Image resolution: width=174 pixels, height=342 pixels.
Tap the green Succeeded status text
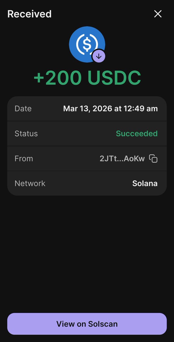click(137, 134)
